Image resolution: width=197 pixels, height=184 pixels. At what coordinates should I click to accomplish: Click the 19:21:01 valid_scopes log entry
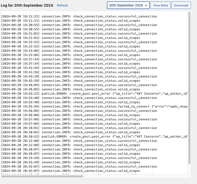71,38
